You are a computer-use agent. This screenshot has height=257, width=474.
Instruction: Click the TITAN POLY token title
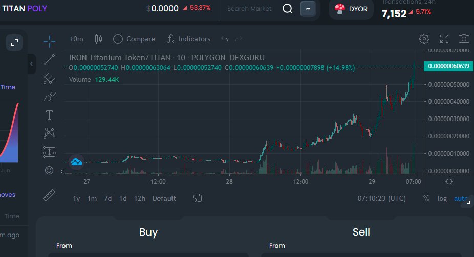point(25,9)
